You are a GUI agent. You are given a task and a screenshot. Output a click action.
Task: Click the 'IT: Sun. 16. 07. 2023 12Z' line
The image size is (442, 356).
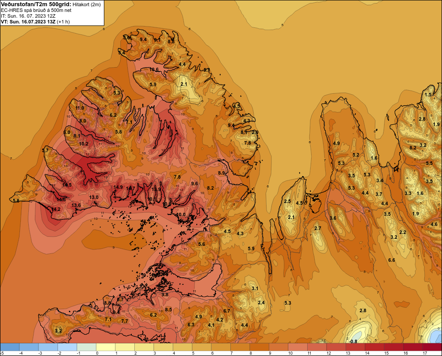28,16
